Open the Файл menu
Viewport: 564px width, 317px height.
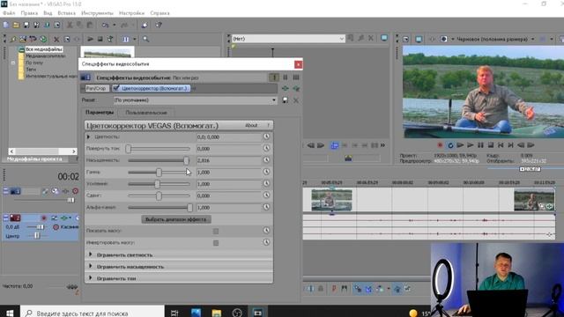[x=9, y=13]
